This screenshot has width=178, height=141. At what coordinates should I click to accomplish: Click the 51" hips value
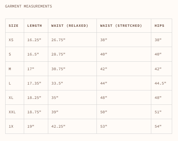(x=158, y=112)
